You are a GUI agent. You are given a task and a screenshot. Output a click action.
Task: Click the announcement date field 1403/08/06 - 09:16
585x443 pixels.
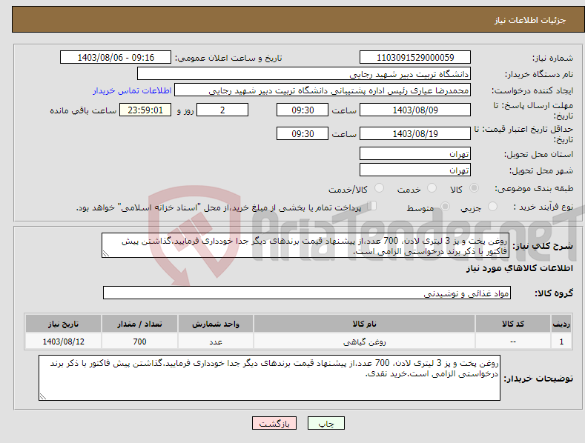coord(116,58)
